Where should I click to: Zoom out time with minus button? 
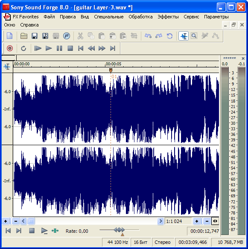[207, 221]
